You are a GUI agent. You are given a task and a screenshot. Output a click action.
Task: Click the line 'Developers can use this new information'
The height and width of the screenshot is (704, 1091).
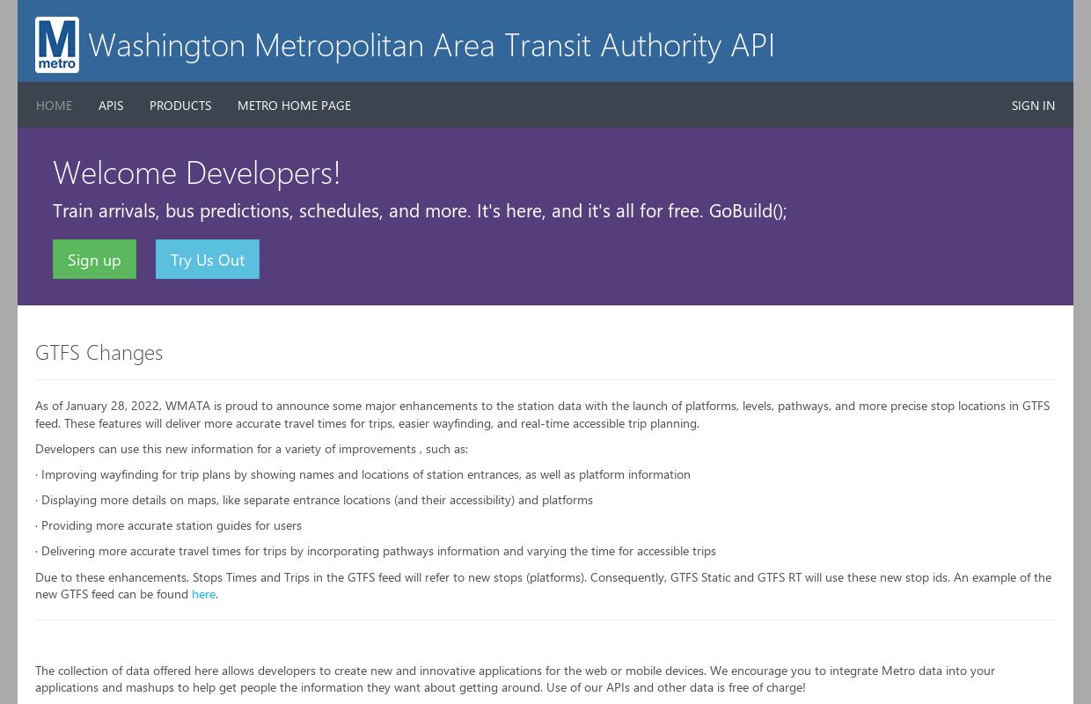click(x=252, y=449)
